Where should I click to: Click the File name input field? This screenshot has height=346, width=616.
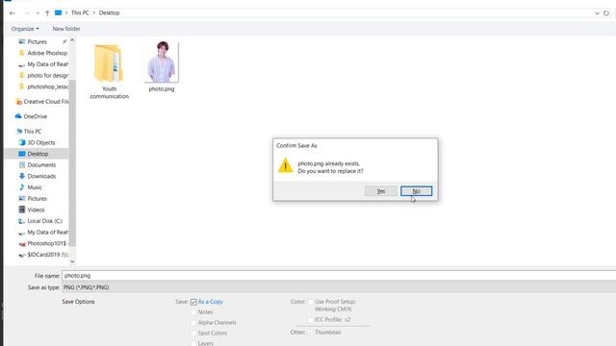click(x=339, y=276)
